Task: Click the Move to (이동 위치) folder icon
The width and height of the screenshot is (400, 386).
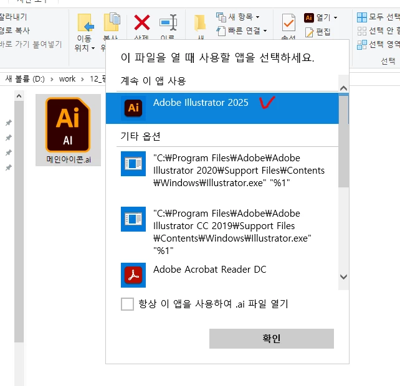Action: 85,23
